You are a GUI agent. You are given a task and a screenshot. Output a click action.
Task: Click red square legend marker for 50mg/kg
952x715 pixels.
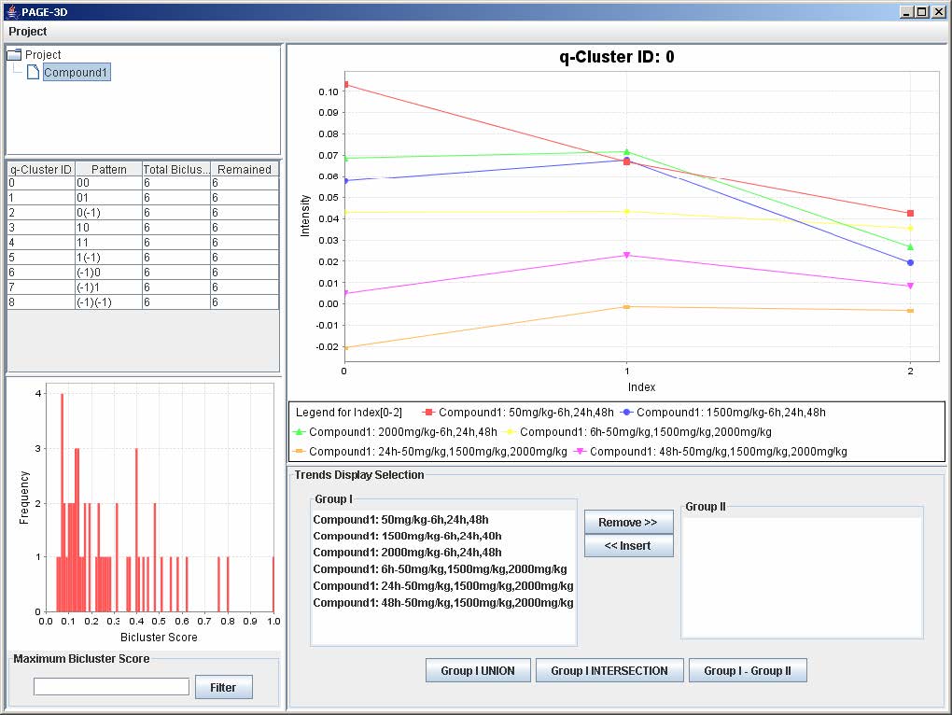(428, 412)
